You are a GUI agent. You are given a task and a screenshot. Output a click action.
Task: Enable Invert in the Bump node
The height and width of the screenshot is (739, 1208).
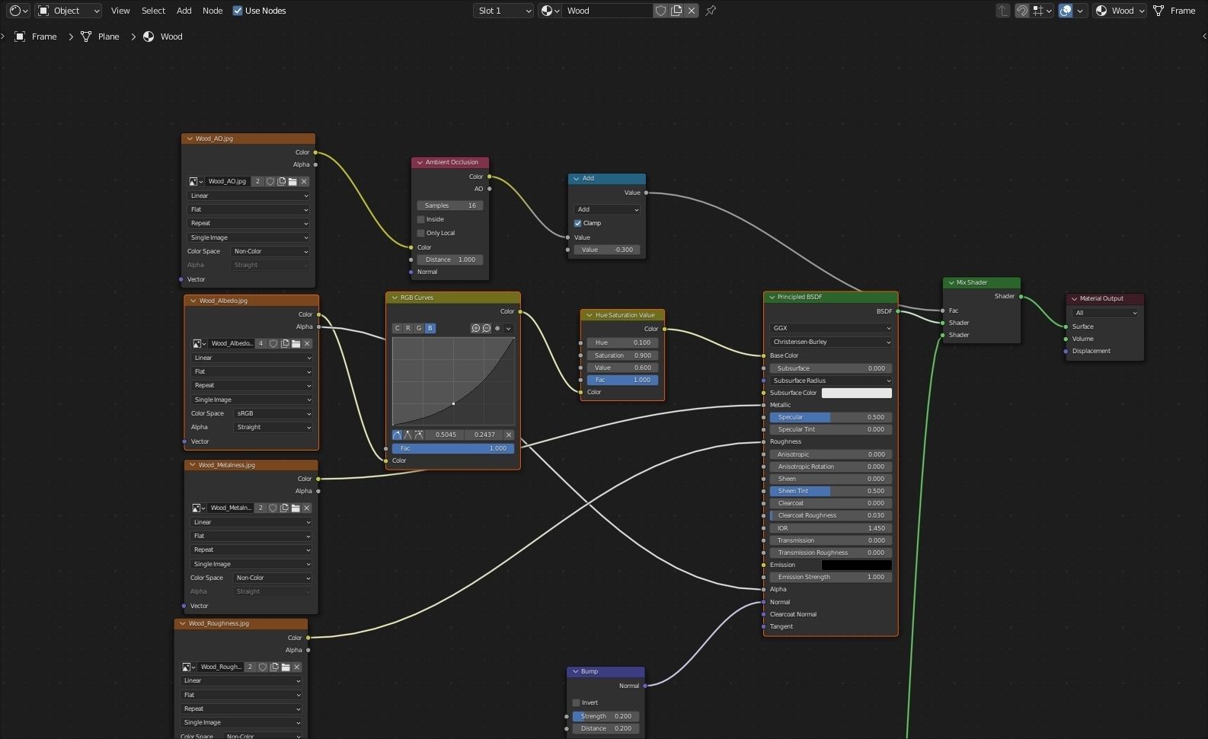pos(576,702)
